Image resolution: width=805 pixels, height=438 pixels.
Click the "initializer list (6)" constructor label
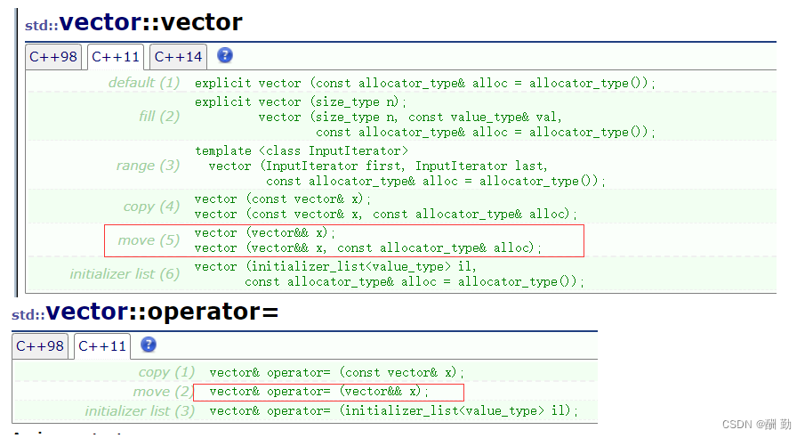(125, 274)
